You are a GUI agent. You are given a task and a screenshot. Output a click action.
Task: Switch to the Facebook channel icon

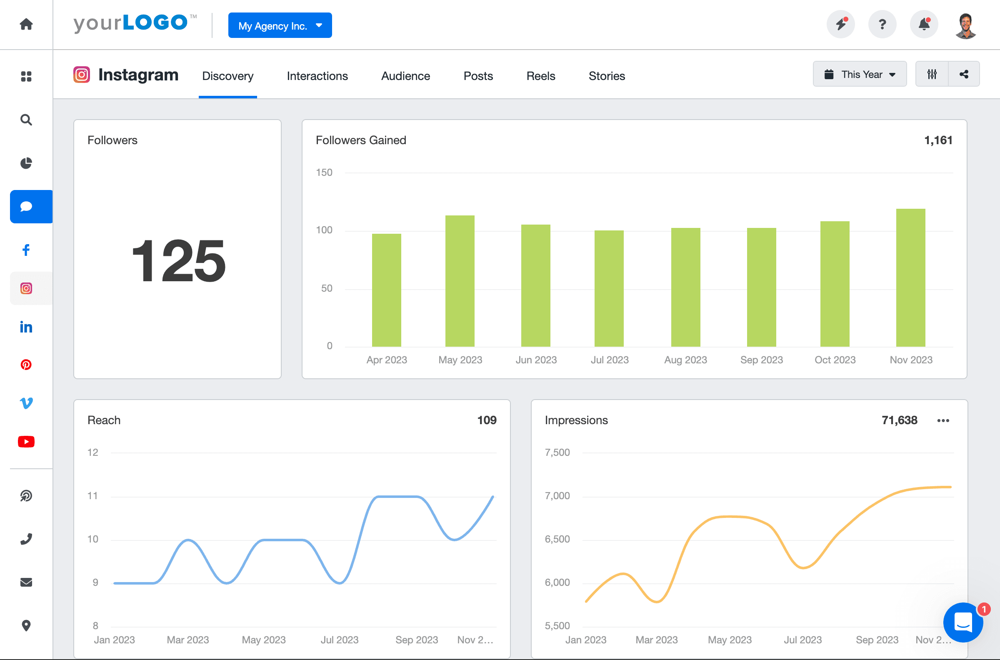click(x=26, y=250)
